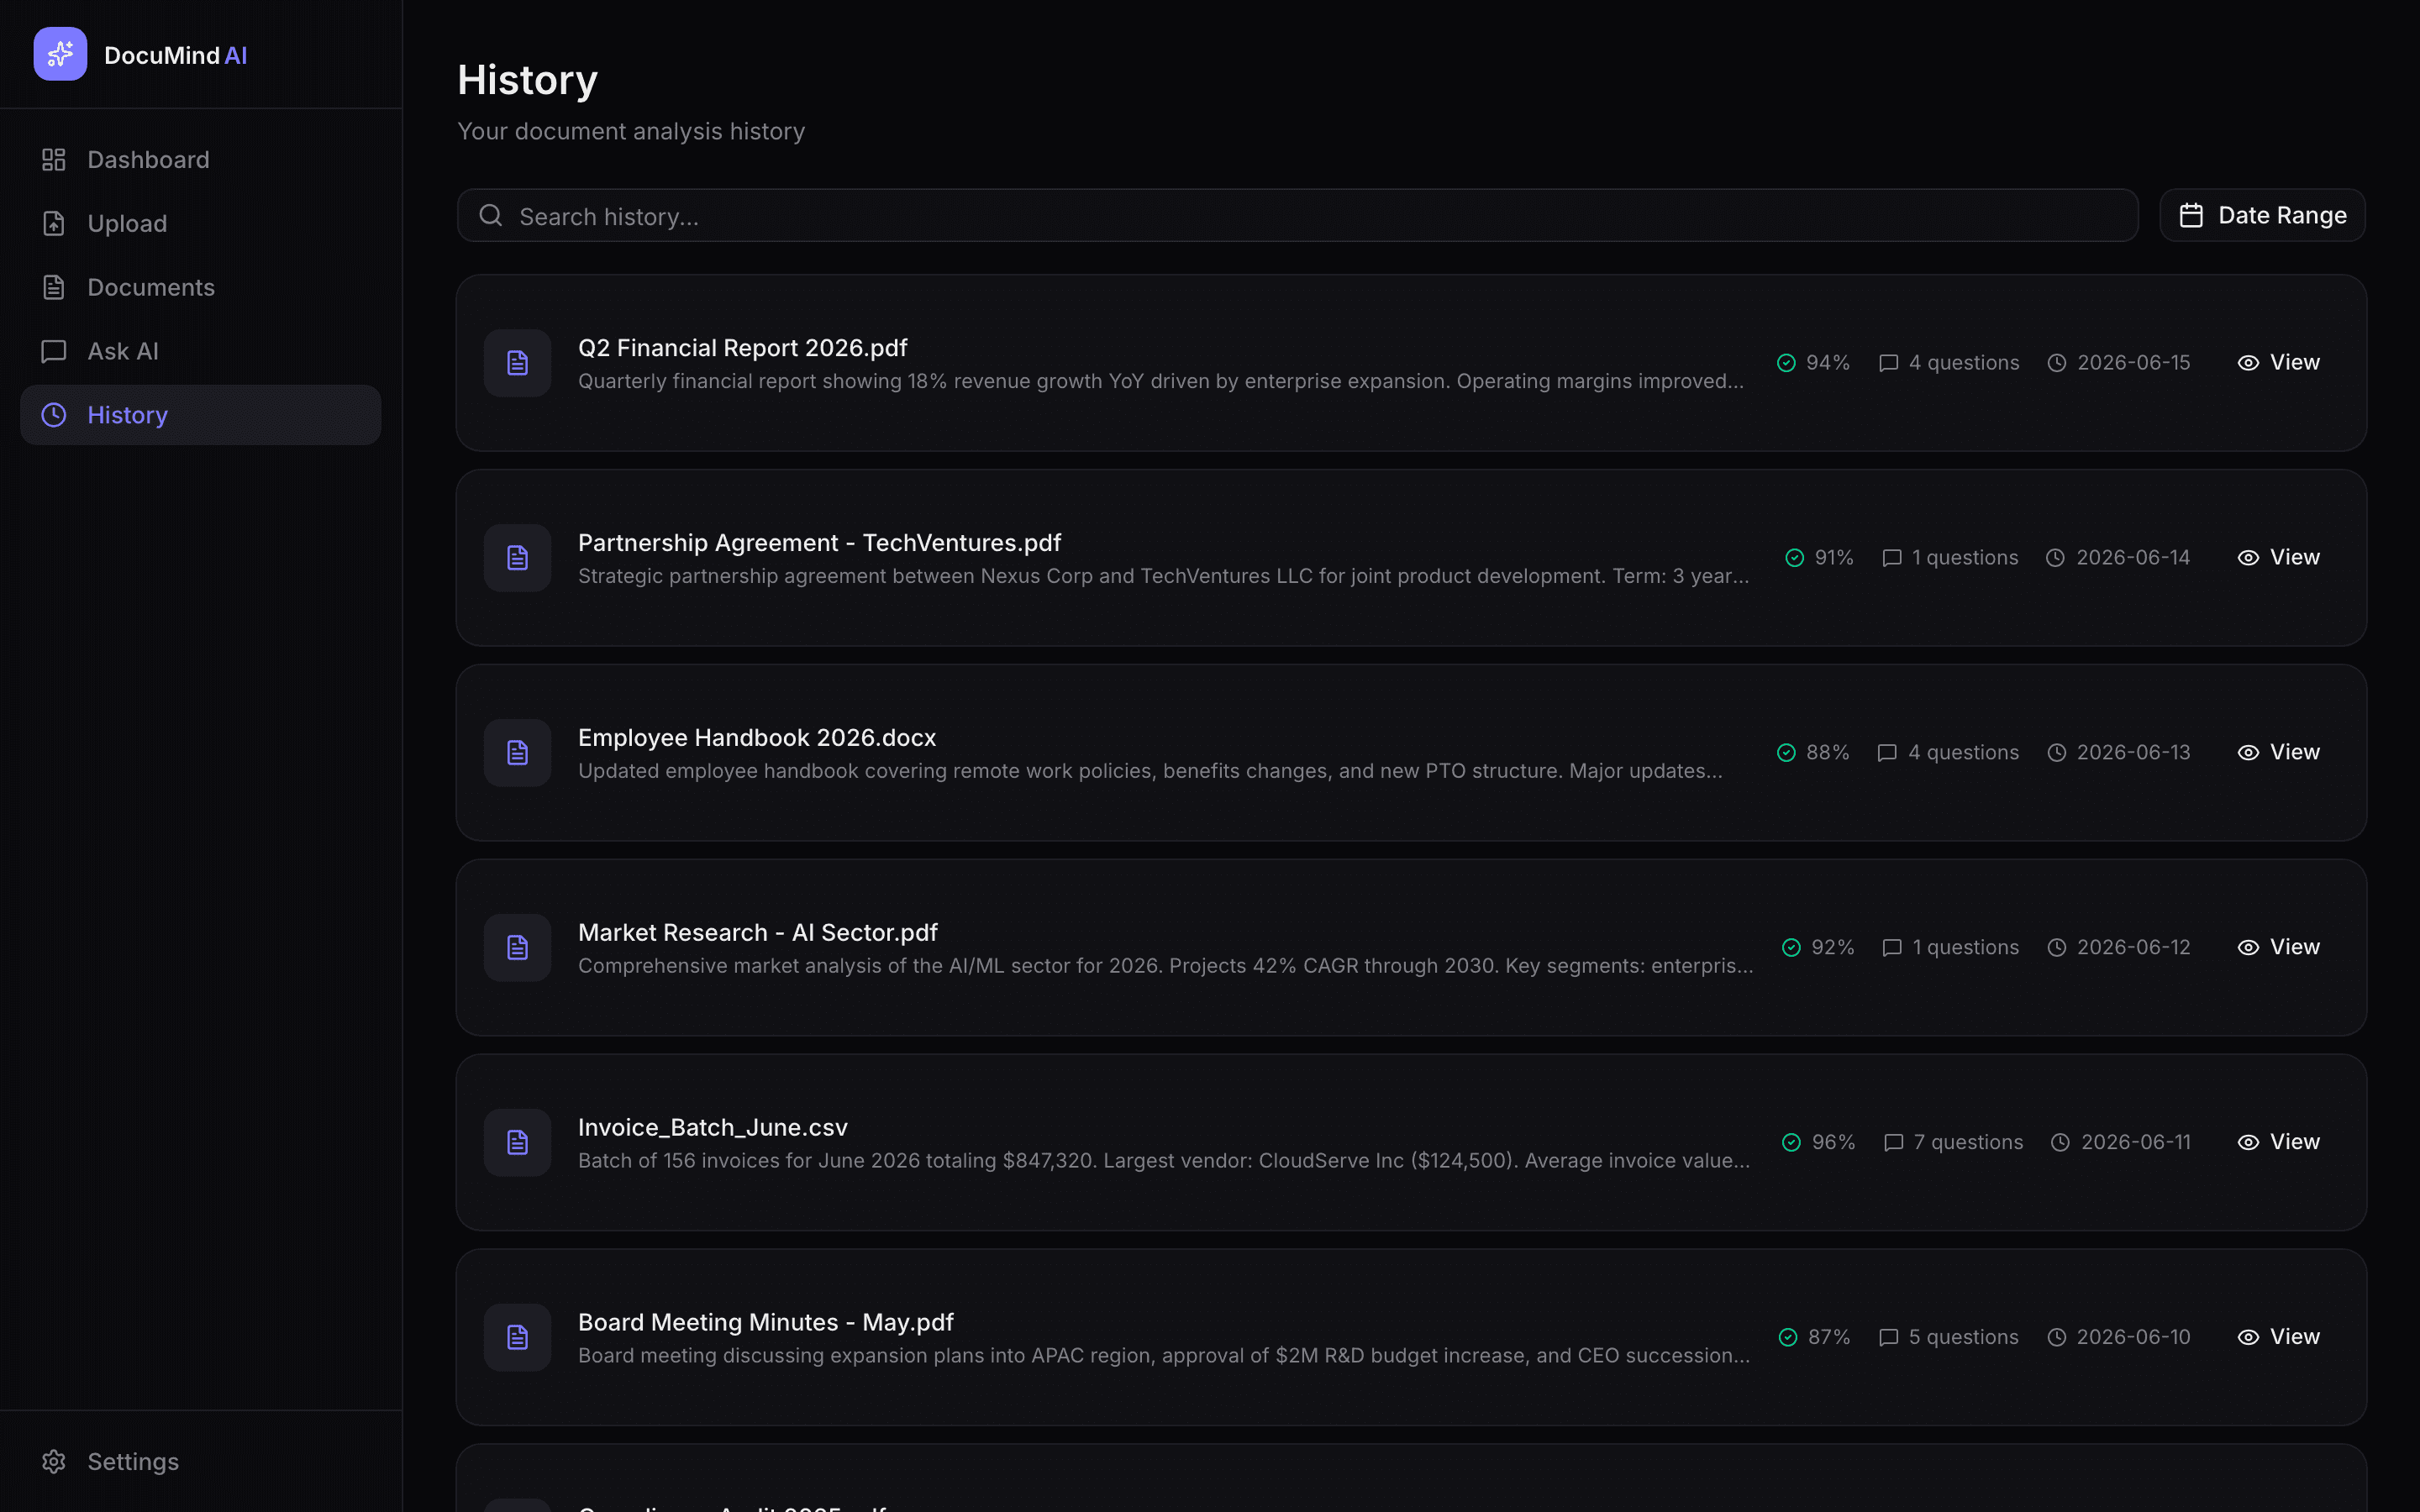Click the green check icon beside 87%
2420x1512 pixels.
click(1788, 1338)
